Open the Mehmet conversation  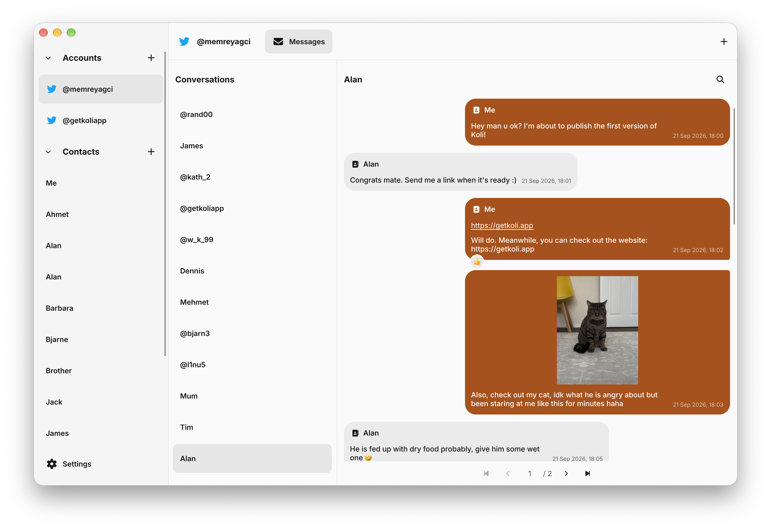coord(252,302)
